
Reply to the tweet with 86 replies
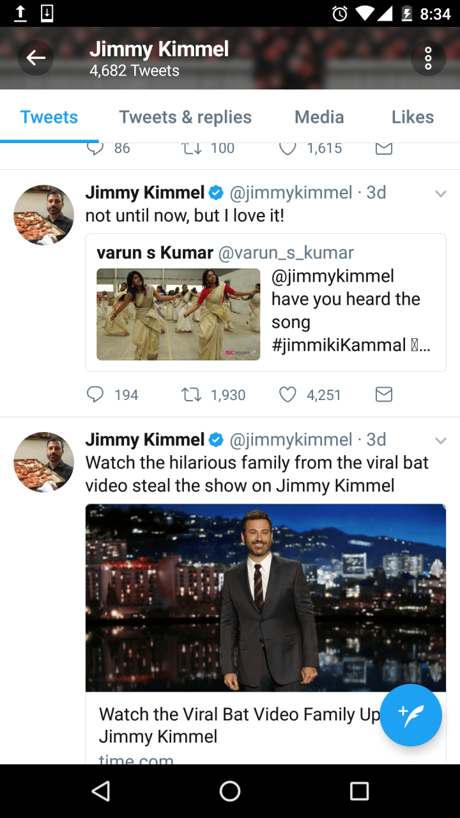[x=95, y=149]
